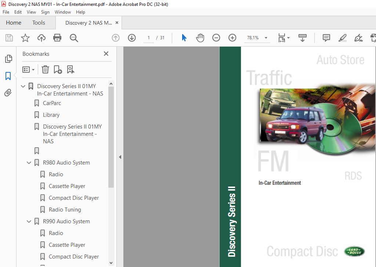Open the View menu
Viewport: 376px width, 267px height.
(31, 12)
